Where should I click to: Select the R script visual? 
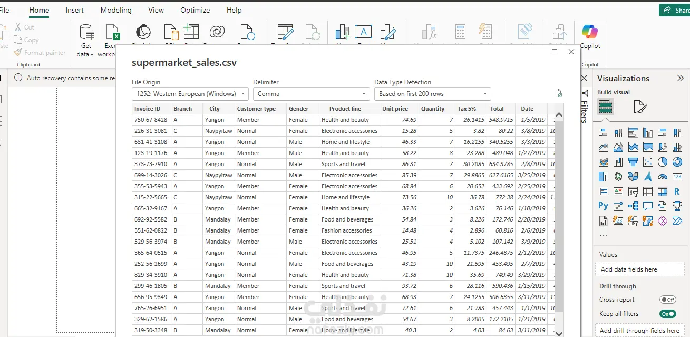(677, 191)
